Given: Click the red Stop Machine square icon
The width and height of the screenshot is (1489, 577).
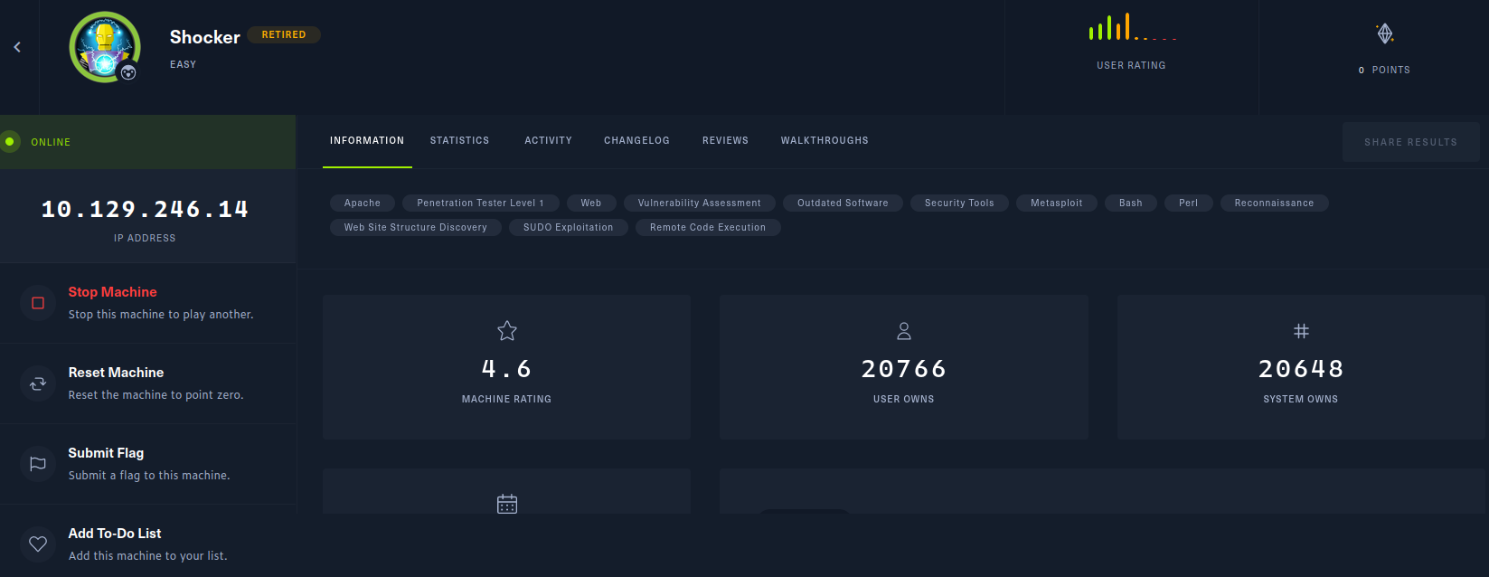Looking at the screenshot, I should 38,303.
